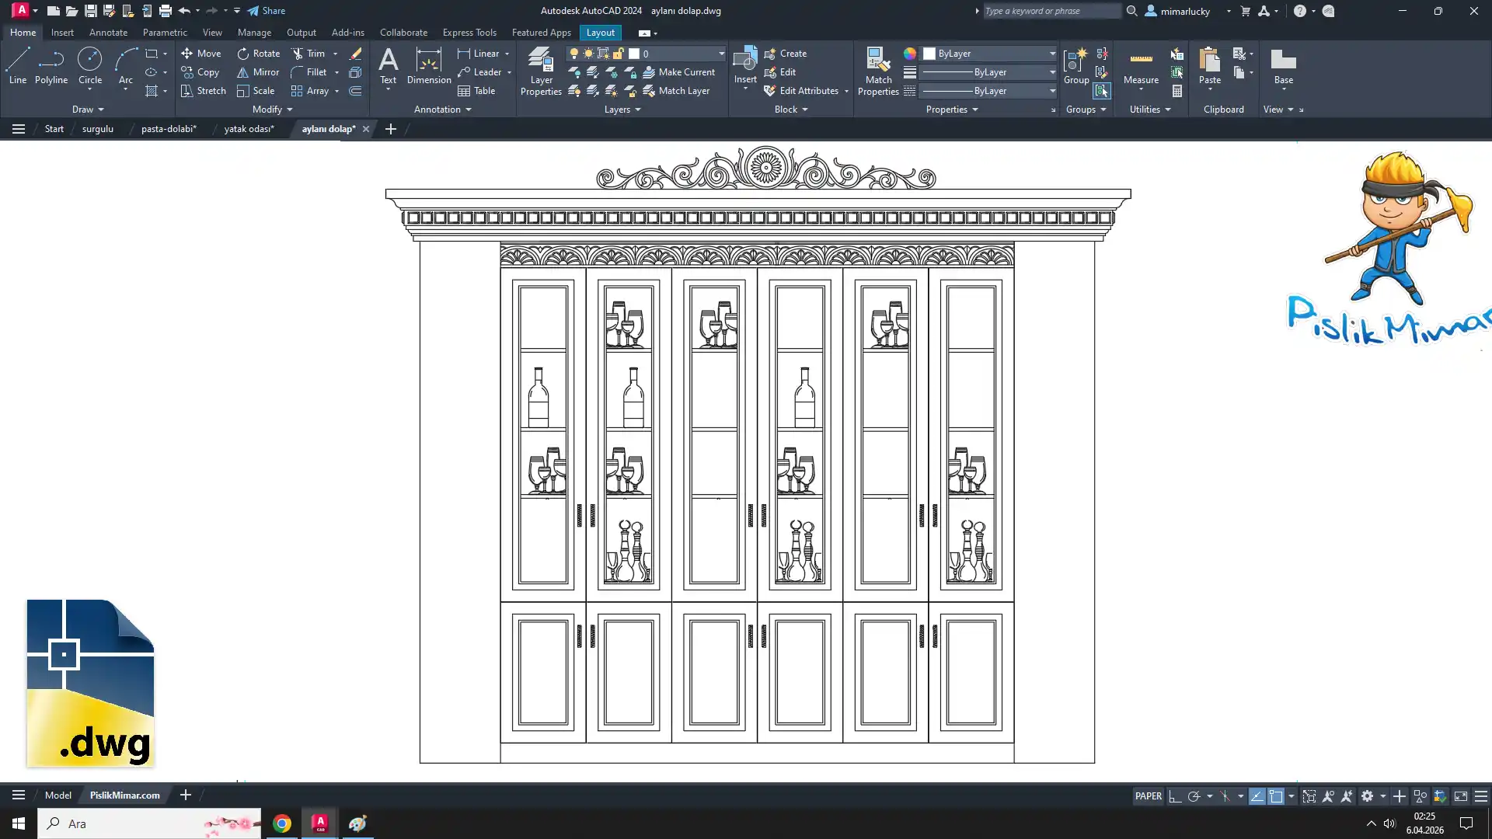Choose the Polyline tool

[x=51, y=65]
